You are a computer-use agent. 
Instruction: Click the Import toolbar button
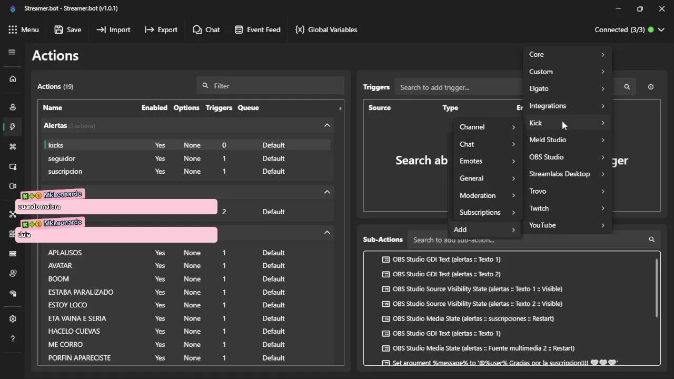point(113,30)
